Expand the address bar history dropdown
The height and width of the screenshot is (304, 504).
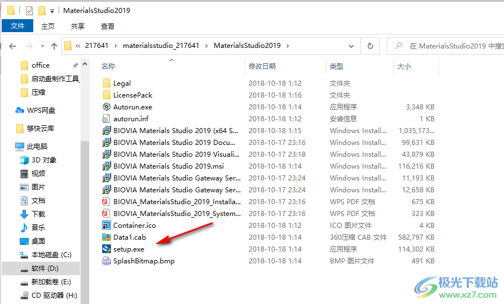351,46
